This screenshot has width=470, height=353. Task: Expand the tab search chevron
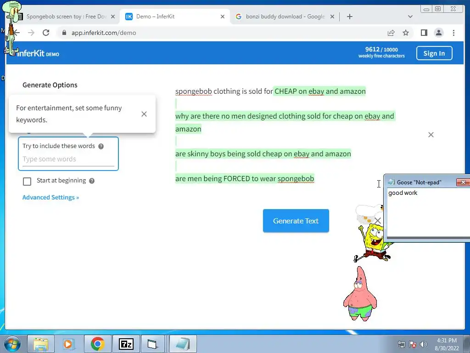pos(410,17)
